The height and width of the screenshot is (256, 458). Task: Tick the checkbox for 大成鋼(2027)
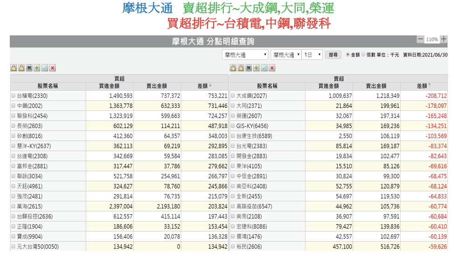pos(233,96)
